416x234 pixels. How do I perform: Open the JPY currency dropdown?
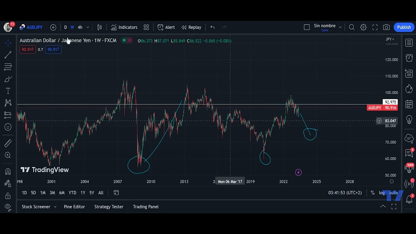coord(390,39)
